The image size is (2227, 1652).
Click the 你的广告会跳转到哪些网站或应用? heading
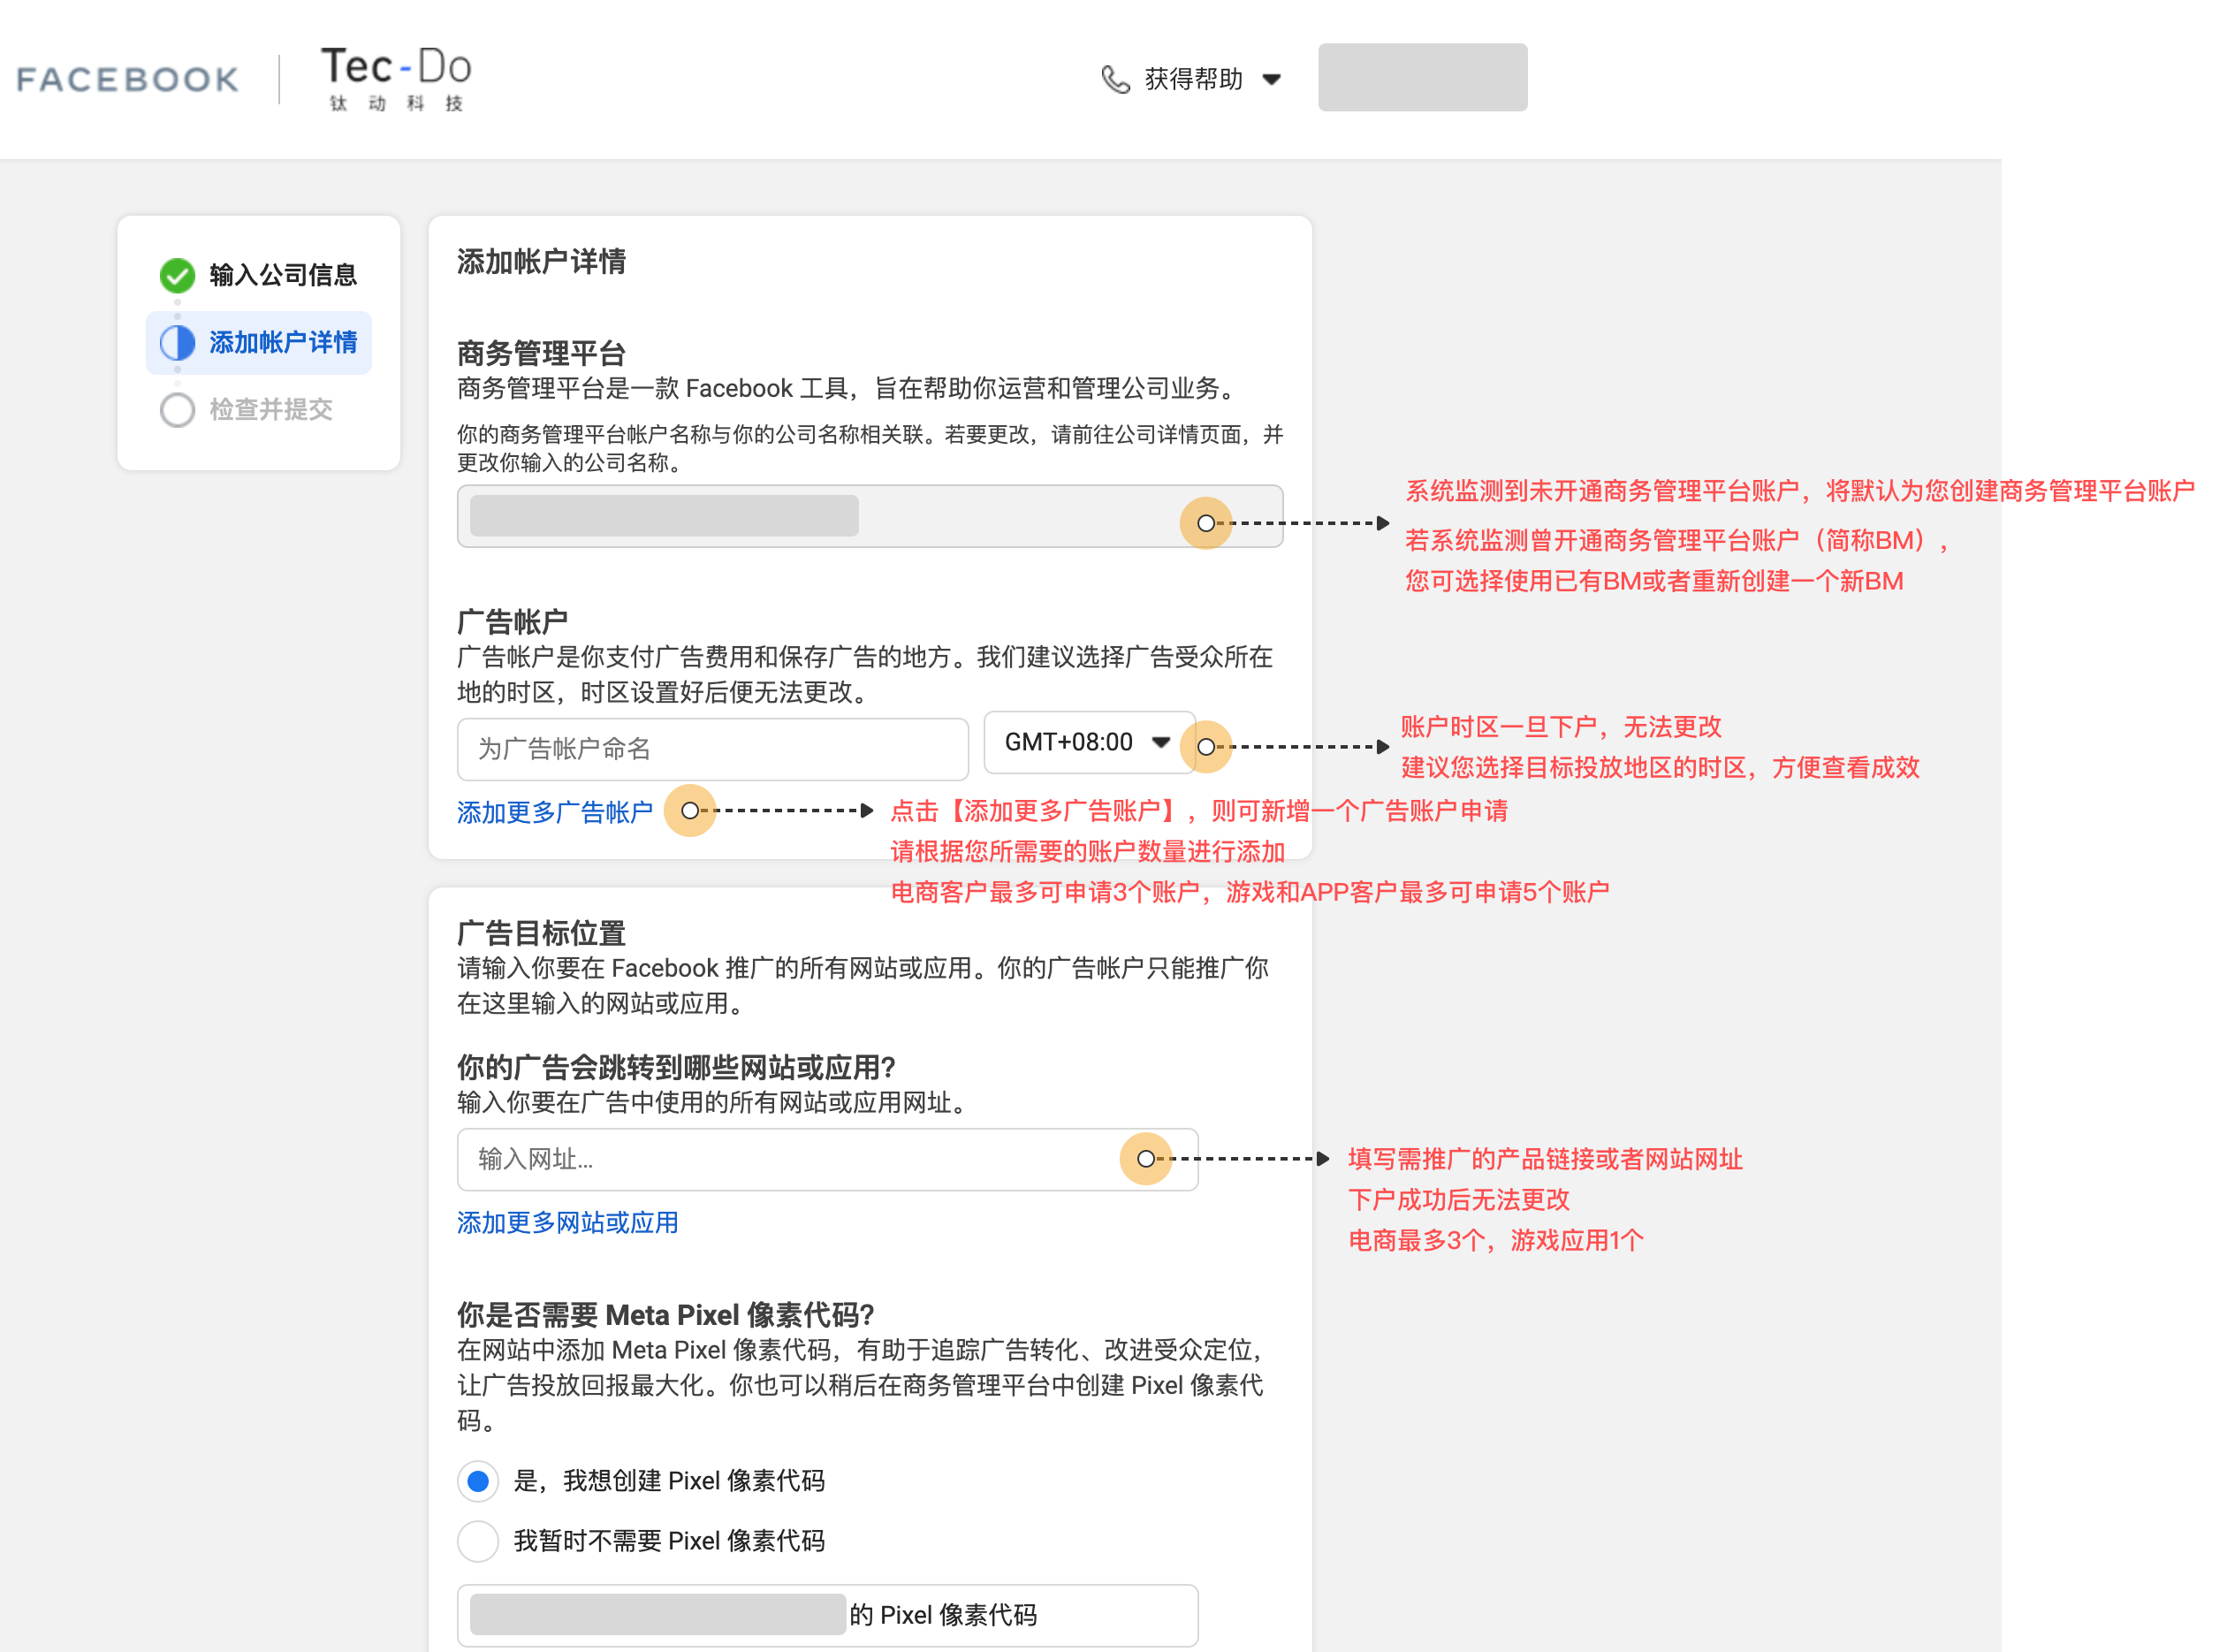point(676,1067)
